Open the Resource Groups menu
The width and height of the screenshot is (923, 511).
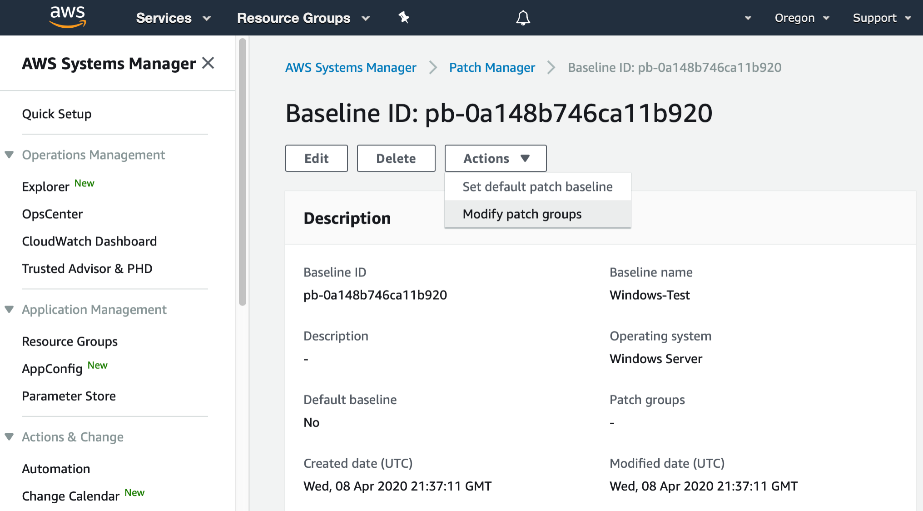click(302, 18)
